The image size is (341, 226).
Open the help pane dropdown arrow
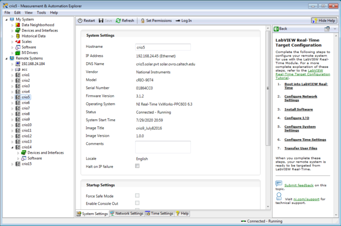pos(335,29)
